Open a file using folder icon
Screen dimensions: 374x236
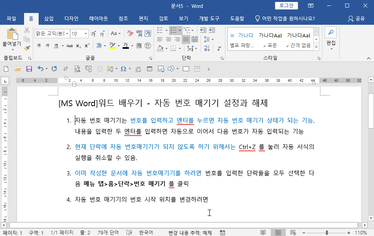click(17, 69)
